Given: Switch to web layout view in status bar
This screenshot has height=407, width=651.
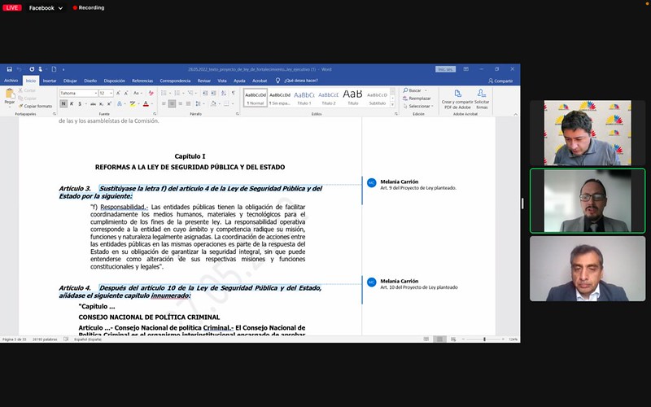Looking at the screenshot, I should [x=453, y=339].
